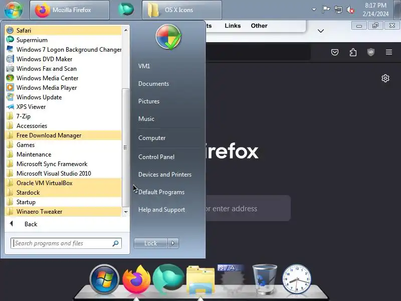Screen dimensions: 401x301
Task: Click the programs list scrollbar thumb
Action: pyautogui.click(x=125, y=147)
